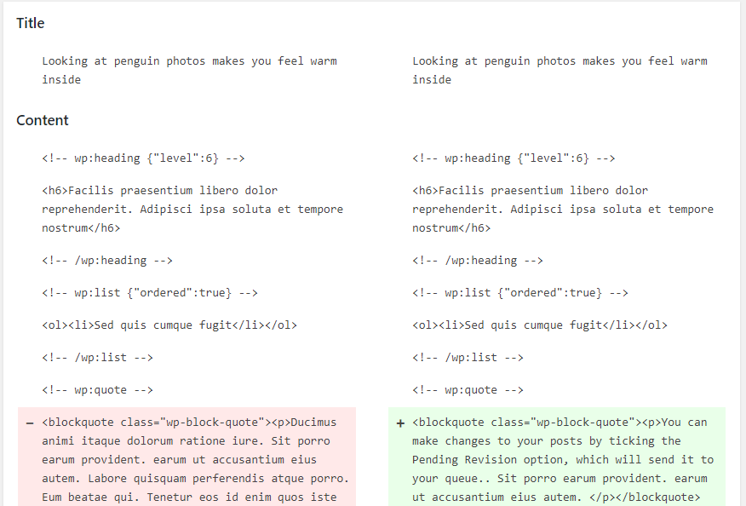
Task: Click the right Sed quis cumque fugit list line
Action: pos(540,325)
